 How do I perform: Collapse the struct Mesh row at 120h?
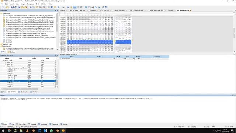pyautogui.click(x=3, y=61)
